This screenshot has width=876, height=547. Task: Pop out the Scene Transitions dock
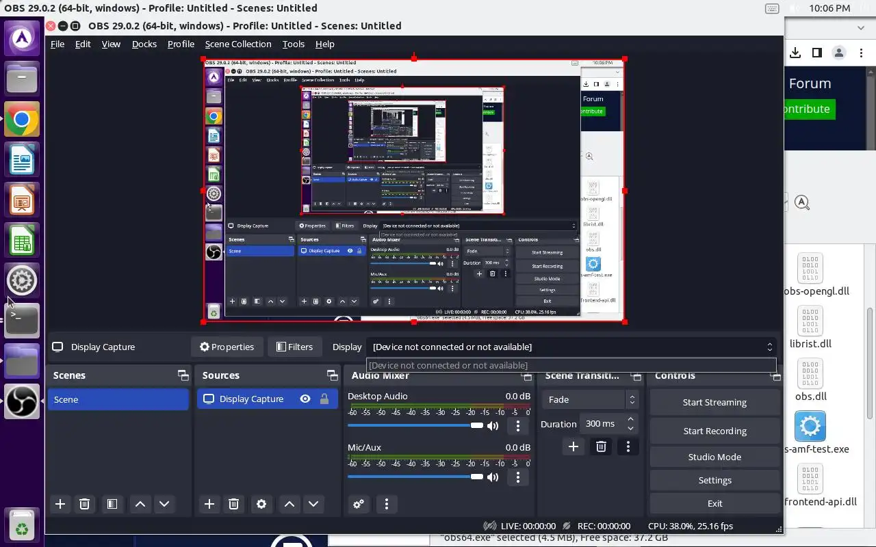636,376
